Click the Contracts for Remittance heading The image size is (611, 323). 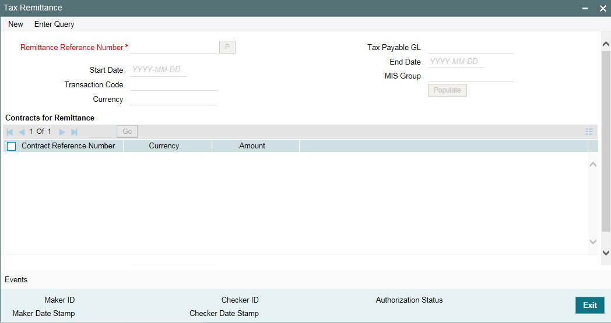pos(50,118)
